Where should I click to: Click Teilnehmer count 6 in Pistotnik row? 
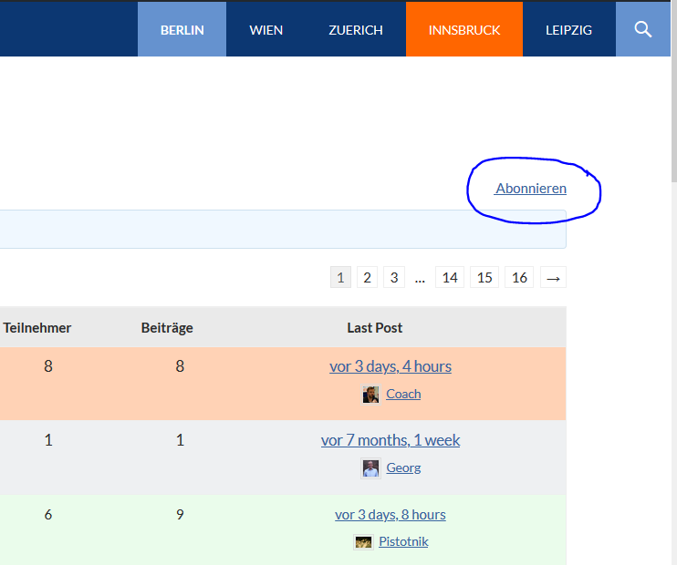tap(48, 515)
